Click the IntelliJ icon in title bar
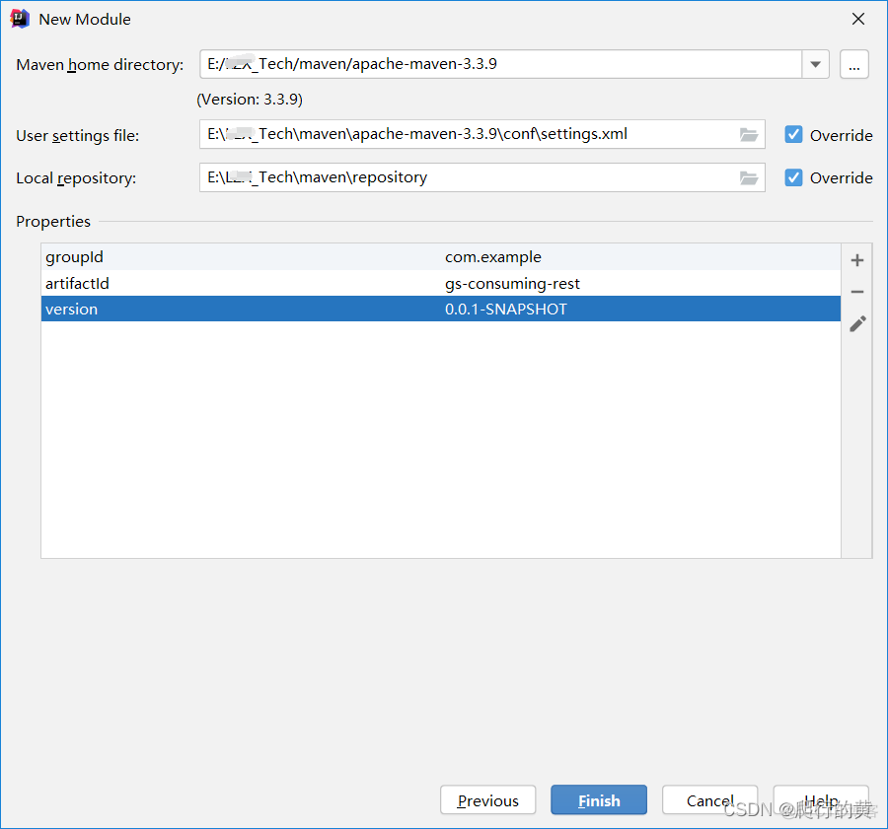The width and height of the screenshot is (888, 829). coord(19,19)
